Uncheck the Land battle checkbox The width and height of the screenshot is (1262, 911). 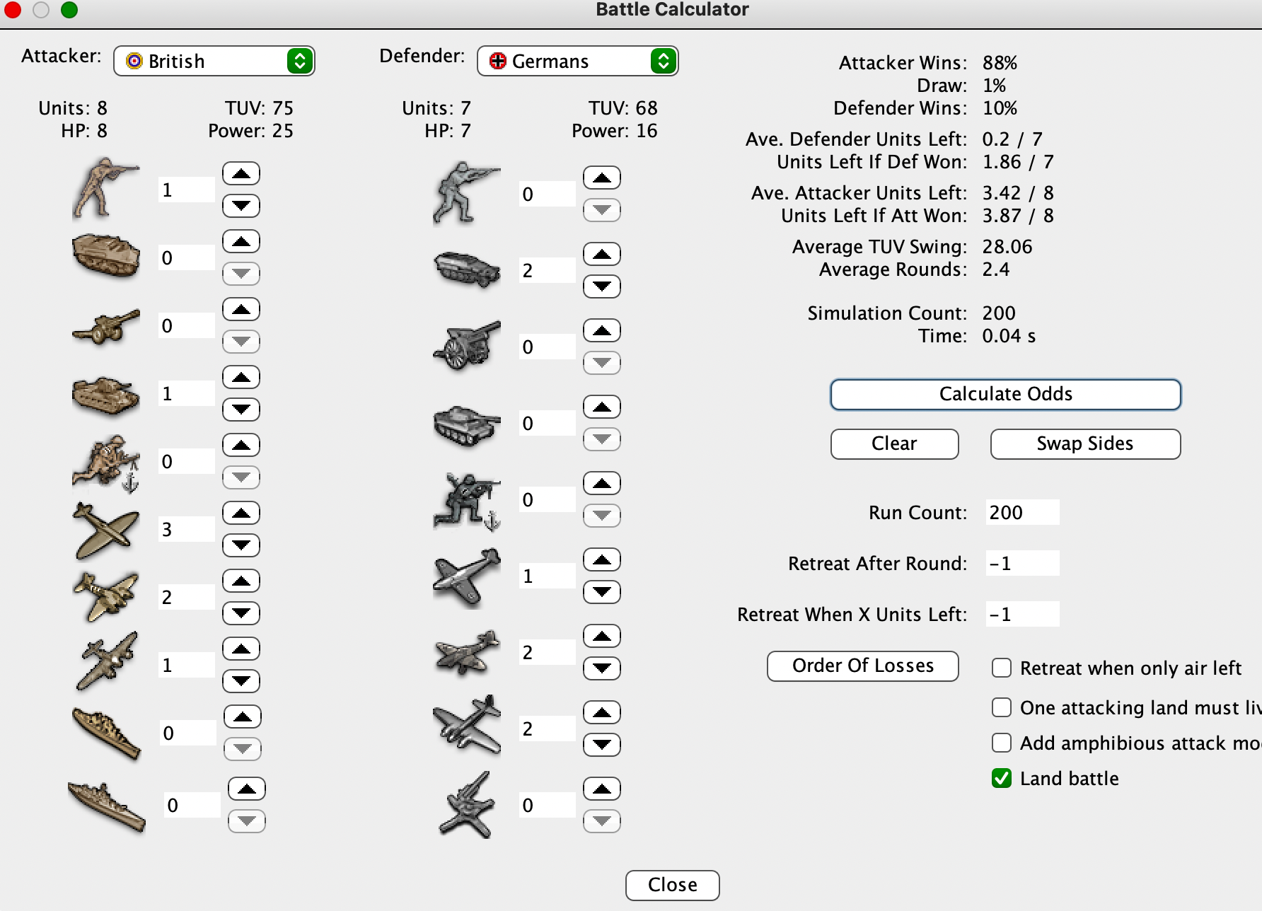tap(1002, 778)
